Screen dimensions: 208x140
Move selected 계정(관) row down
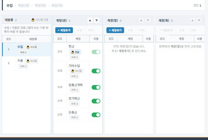[x=97, y=20]
